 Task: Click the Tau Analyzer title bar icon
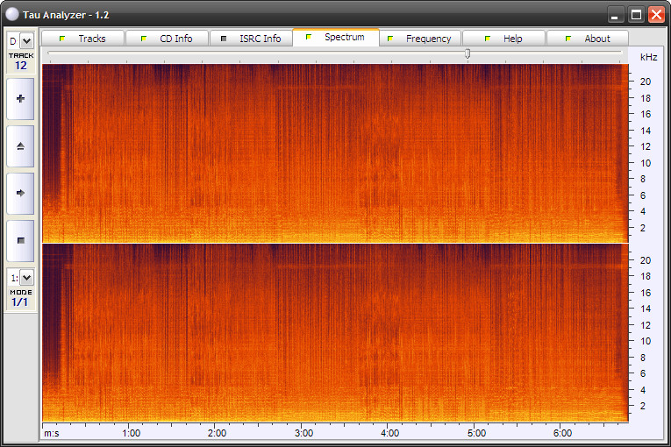click(11, 15)
